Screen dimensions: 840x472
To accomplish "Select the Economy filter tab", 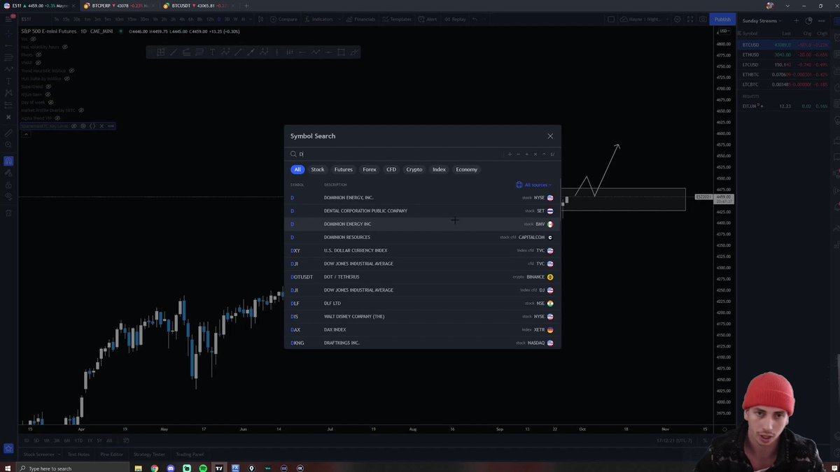I will click(x=466, y=169).
